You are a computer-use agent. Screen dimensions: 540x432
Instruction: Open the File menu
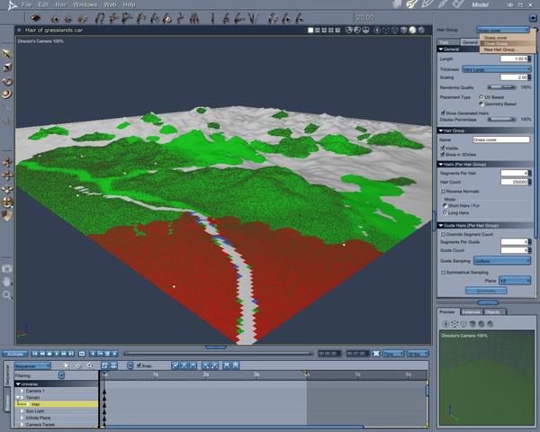click(26, 4)
